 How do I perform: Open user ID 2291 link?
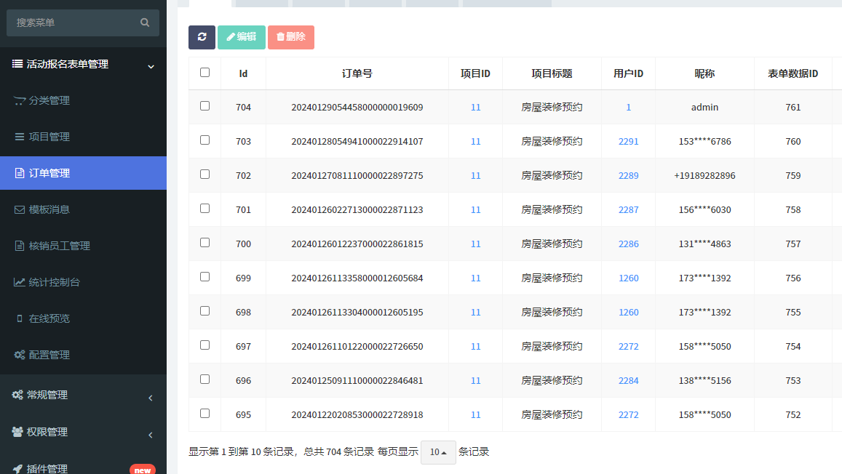628,142
